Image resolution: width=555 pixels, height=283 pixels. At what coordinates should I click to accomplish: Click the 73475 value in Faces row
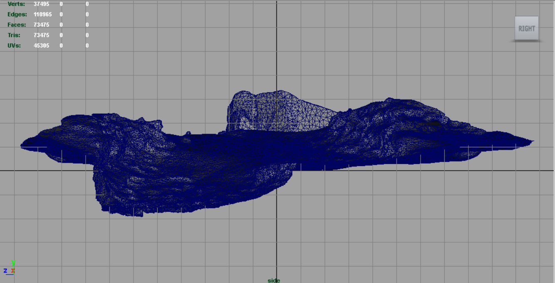(42, 25)
